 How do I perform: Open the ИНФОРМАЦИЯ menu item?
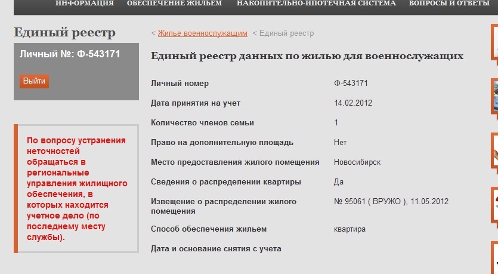coord(84,4)
